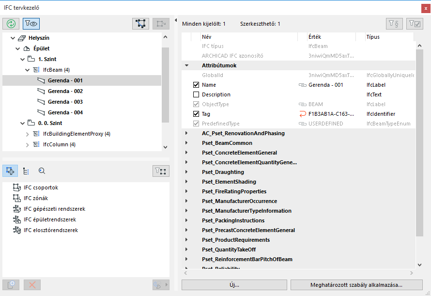Expand the Pset_BeamCommon property set
This screenshot has width=431, height=296.
[186, 143]
